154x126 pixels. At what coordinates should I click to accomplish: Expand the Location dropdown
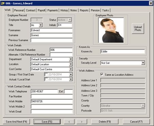[x=71, y=64]
